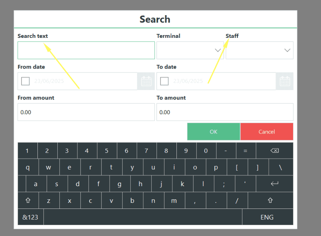321x236 pixels.
Task: Switch to symbols using the &123 key
Action: point(30,217)
